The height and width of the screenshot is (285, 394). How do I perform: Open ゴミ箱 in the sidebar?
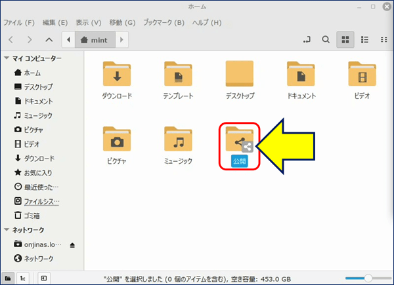click(27, 216)
